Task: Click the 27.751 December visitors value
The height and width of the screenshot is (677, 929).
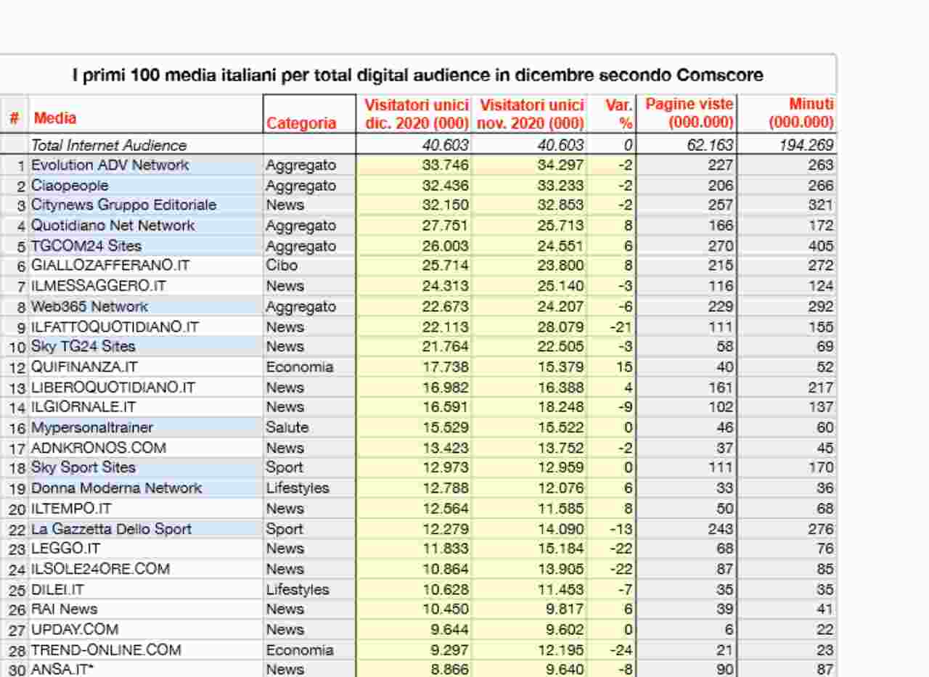Action: tap(446, 225)
